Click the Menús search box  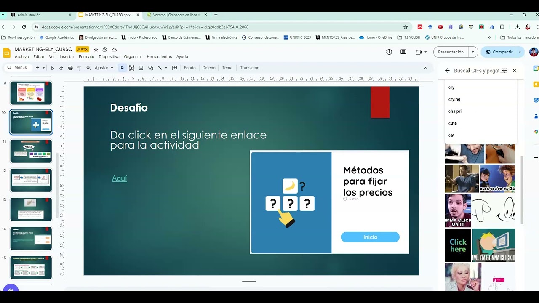pyautogui.click(x=17, y=68)
